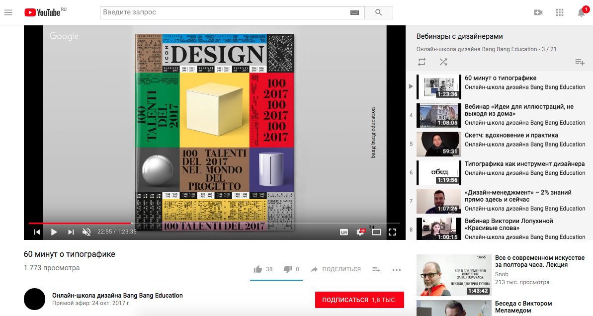Skip to previous video in player
Screen dimensions: 593x316
pos(37,232)
